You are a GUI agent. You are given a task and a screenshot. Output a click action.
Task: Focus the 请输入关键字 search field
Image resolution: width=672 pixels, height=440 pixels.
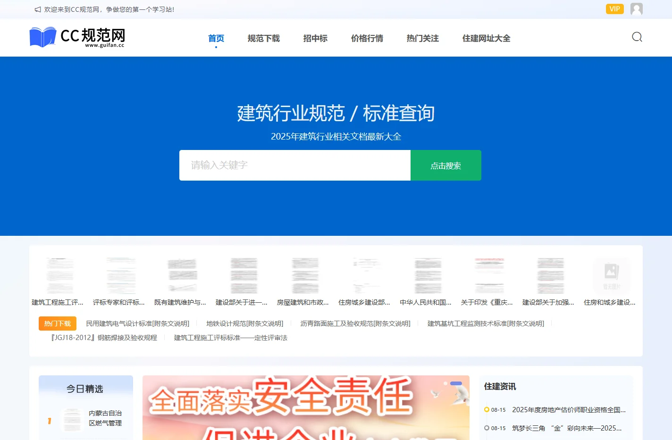point(295,165)
